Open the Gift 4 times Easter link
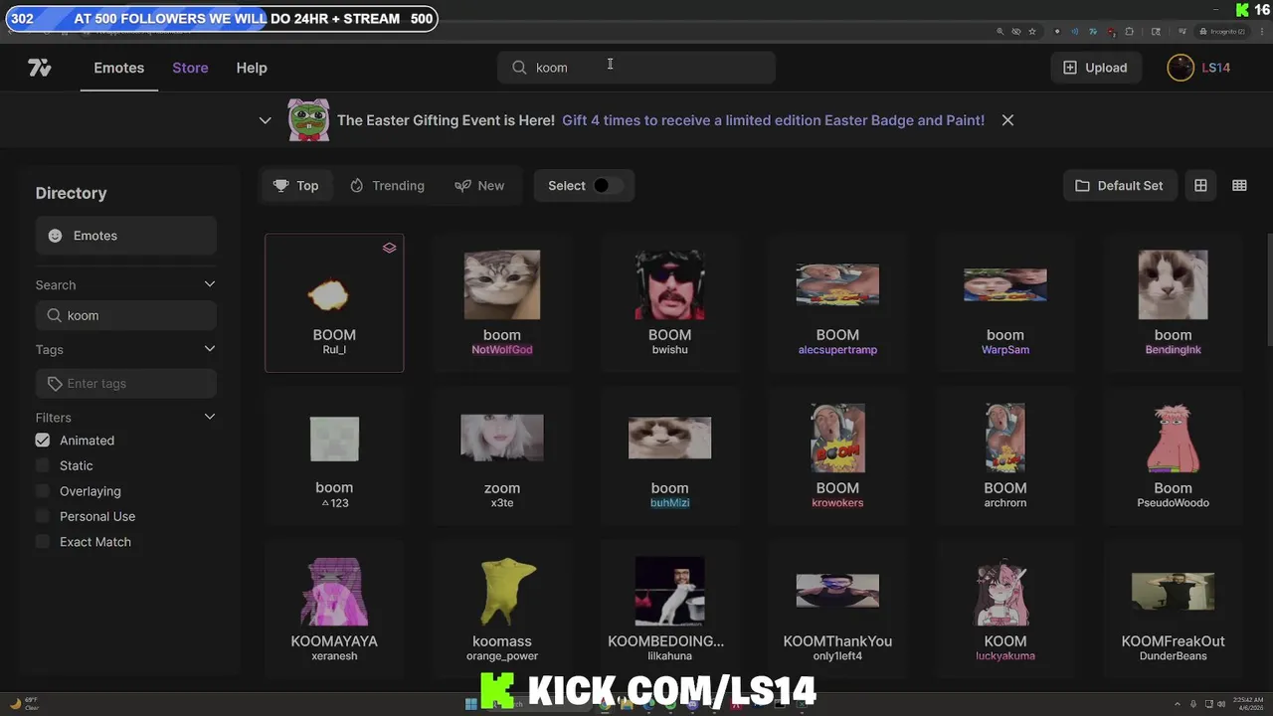Viewport: 1273px width, 716px height. click(x=773, y=120)
